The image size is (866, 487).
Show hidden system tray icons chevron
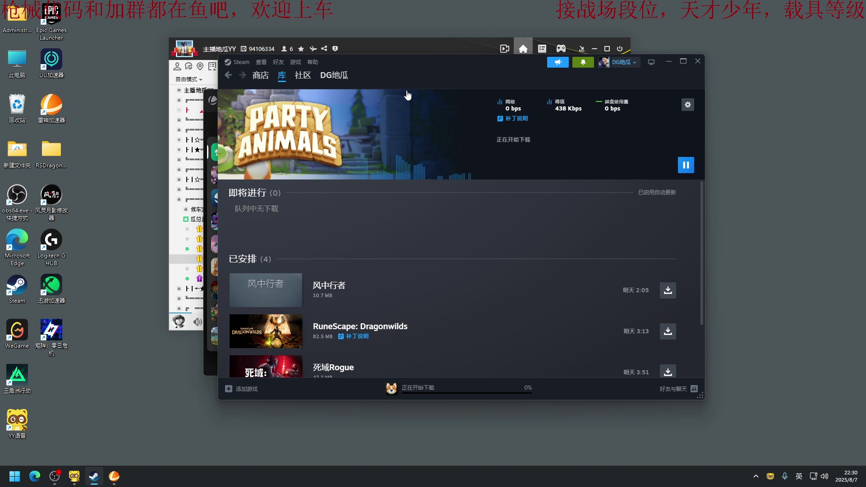coord(756,476)
